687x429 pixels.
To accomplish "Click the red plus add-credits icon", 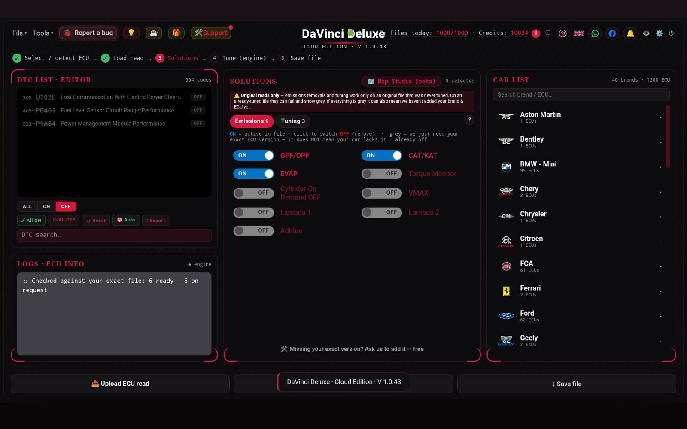I will [536, 33].
